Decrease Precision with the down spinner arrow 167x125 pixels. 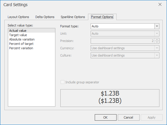[157, 42]
